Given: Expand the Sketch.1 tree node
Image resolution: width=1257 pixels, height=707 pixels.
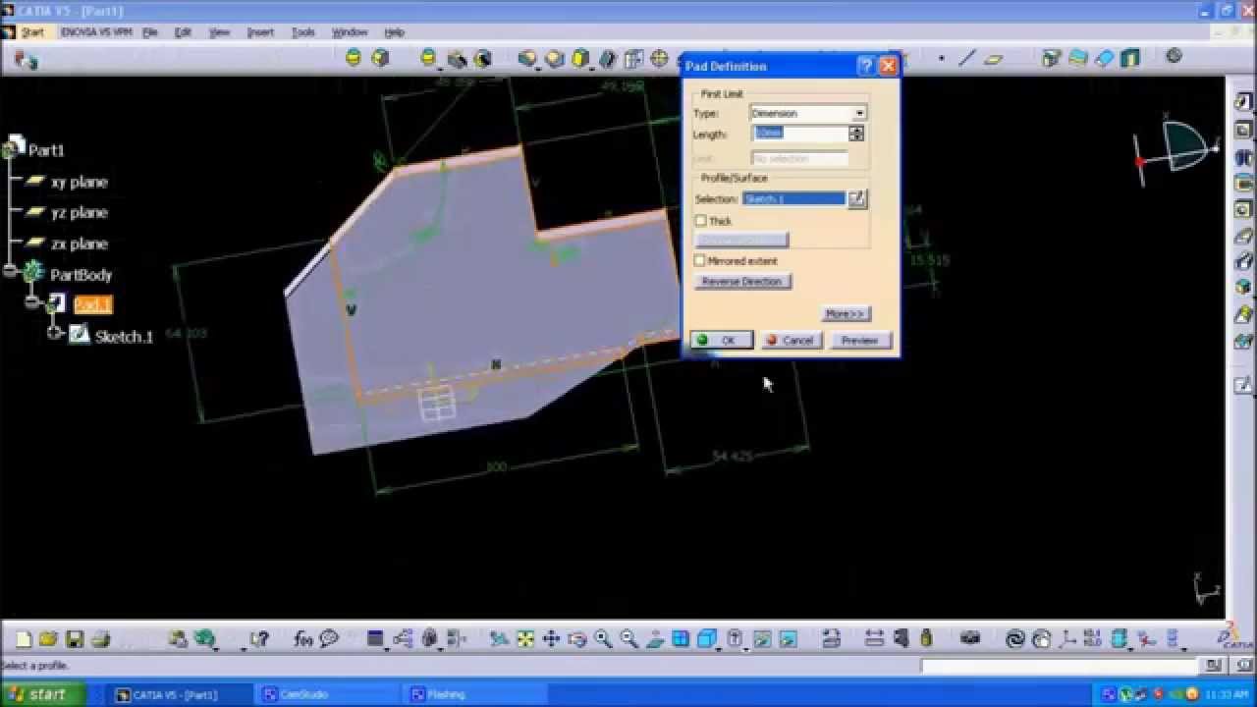Looking at the screenshot, I should pos(54,332).
